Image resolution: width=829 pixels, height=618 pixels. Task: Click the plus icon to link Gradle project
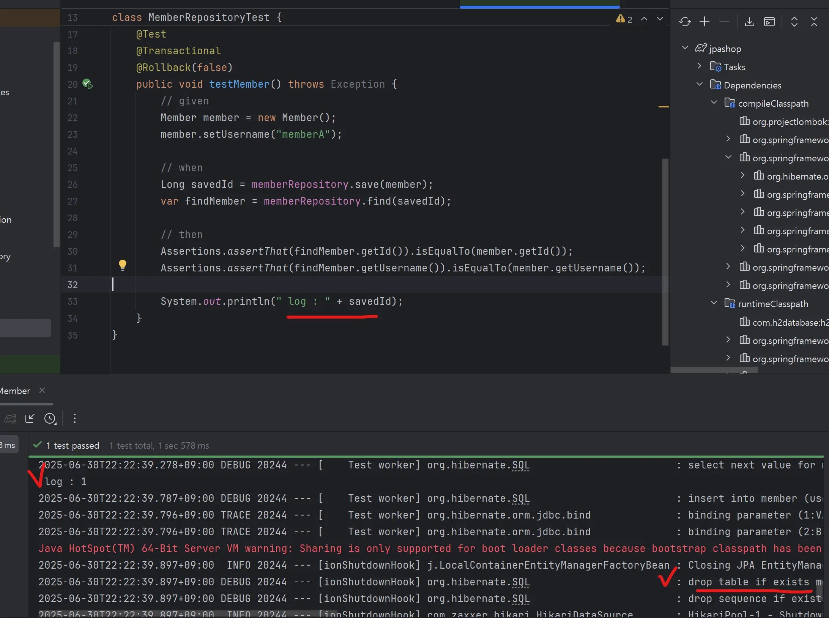[704, 22]
